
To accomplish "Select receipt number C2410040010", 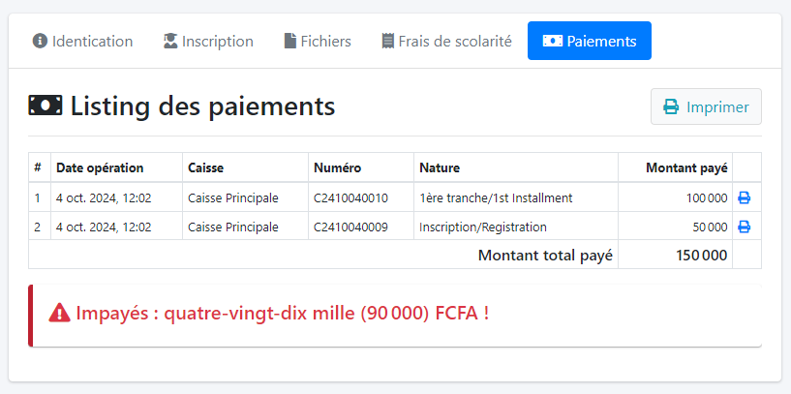I will pyautogui.click(x=350, y=198).
